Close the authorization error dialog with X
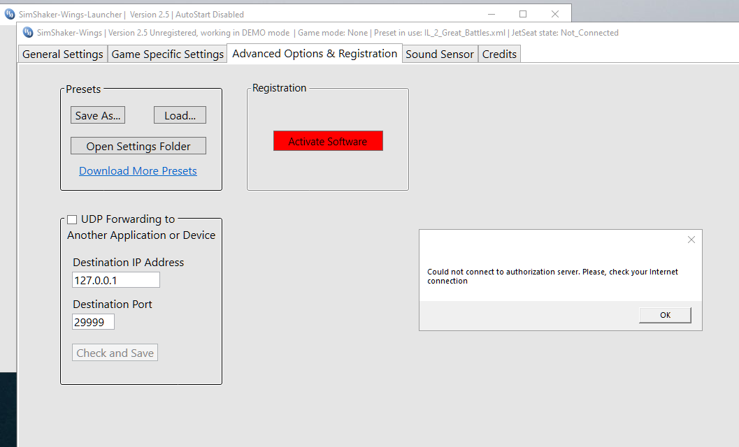 click(x=691, y=240)
